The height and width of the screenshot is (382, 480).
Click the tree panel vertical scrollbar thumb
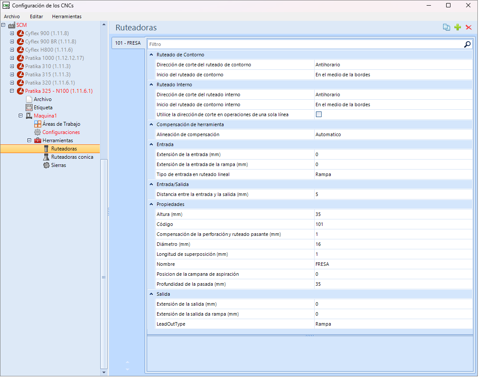click(x=104, y=264)
